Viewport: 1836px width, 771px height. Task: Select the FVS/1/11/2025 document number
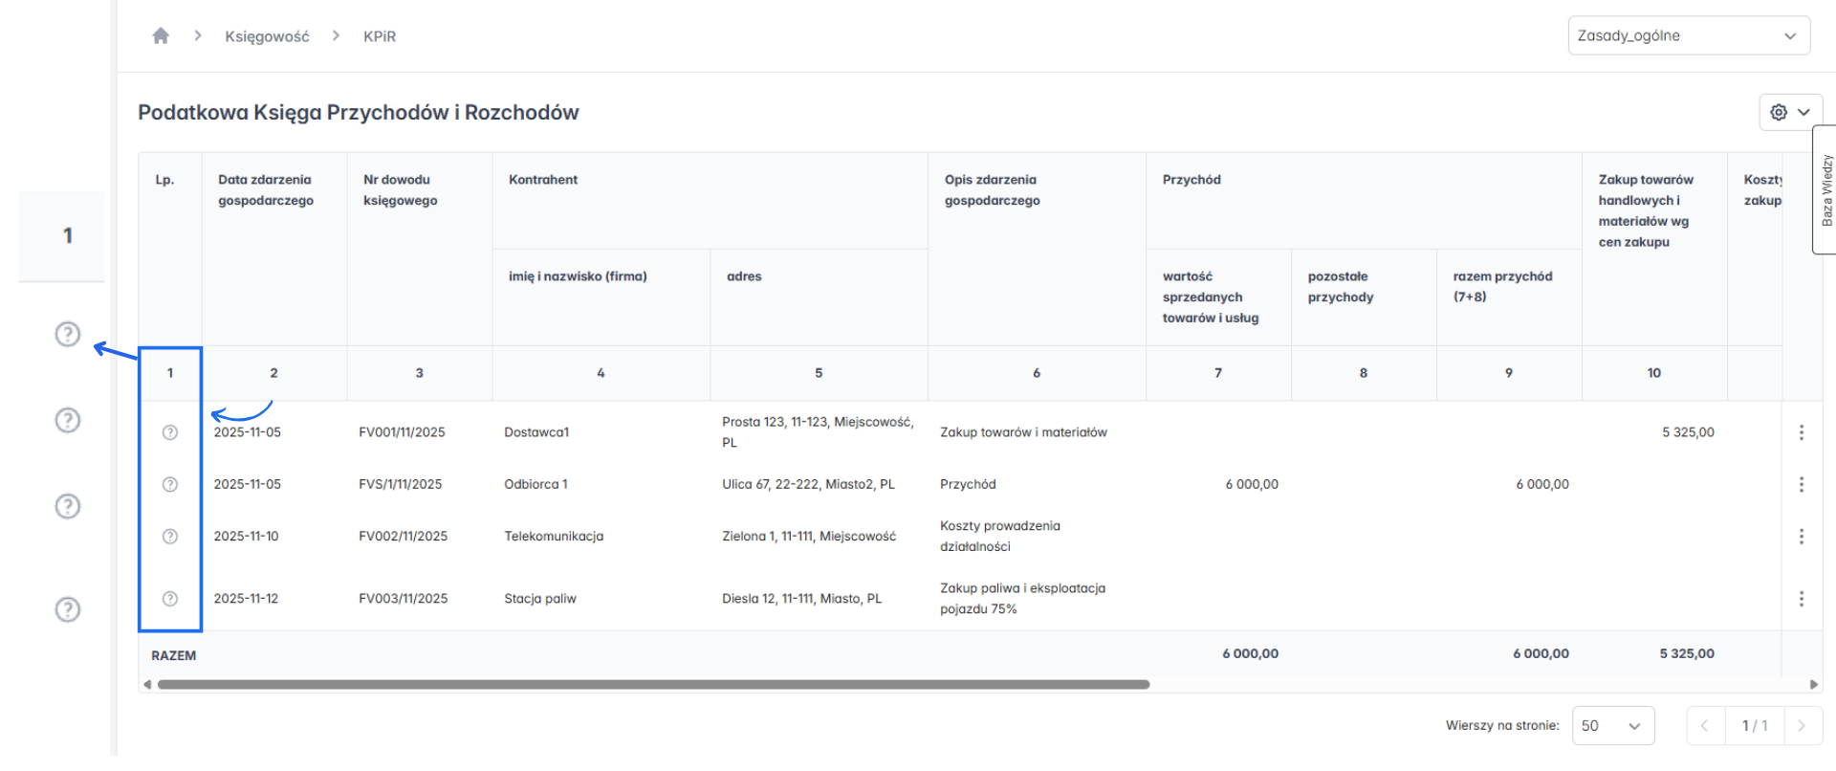point(400,484)
